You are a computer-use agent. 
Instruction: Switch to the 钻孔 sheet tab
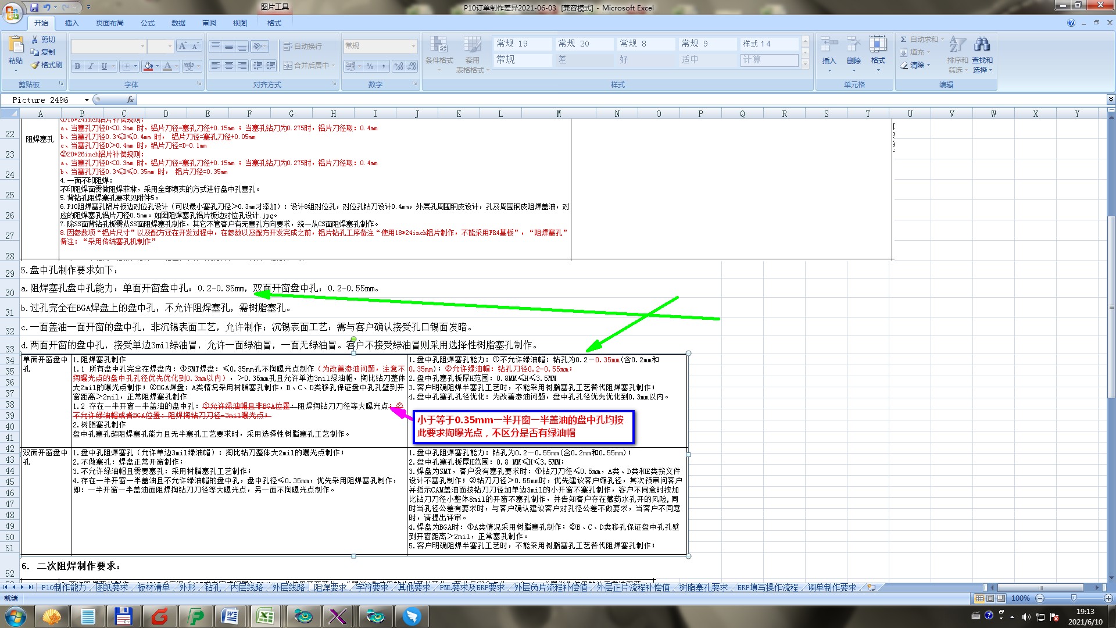[213, 587]
